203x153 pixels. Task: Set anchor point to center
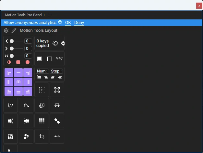click(x=18, y=82)
